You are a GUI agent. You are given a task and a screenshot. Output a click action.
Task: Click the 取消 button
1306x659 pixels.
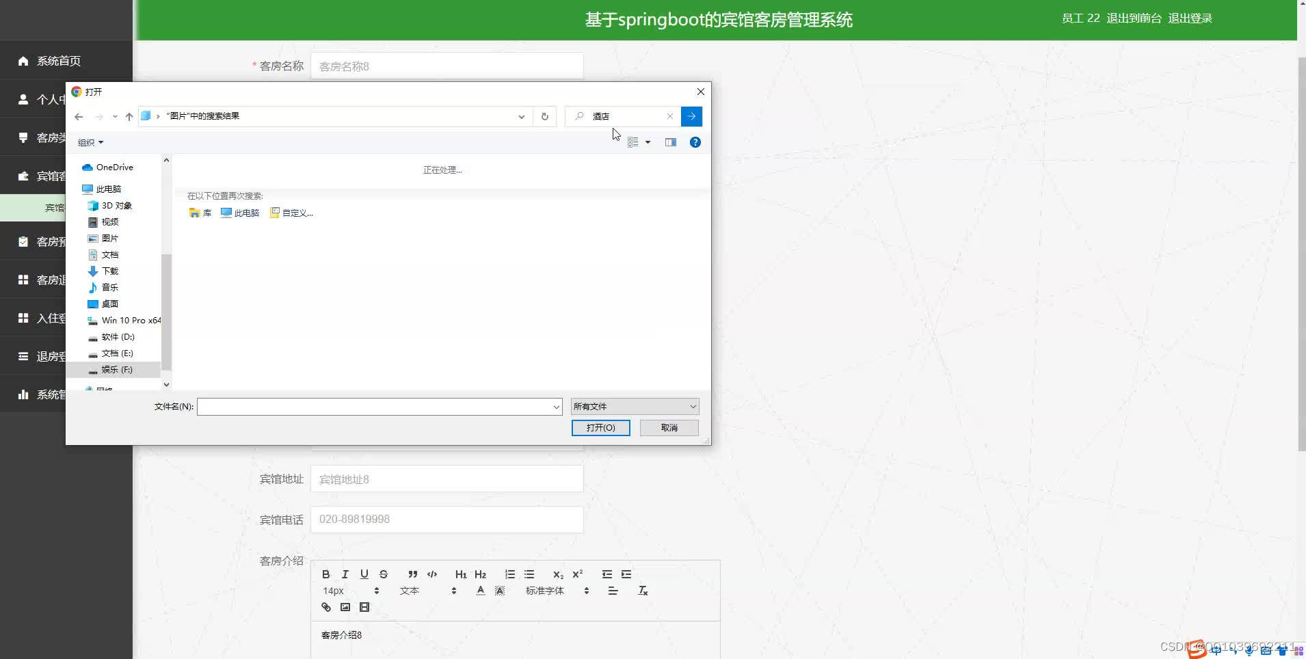click(669, 427)
